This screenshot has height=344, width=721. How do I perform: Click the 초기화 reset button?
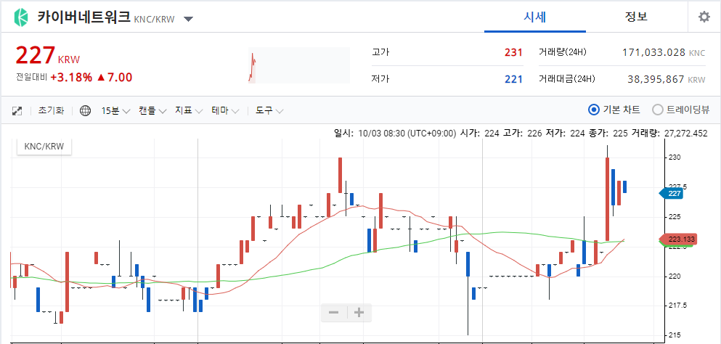[x=51, y=111]
